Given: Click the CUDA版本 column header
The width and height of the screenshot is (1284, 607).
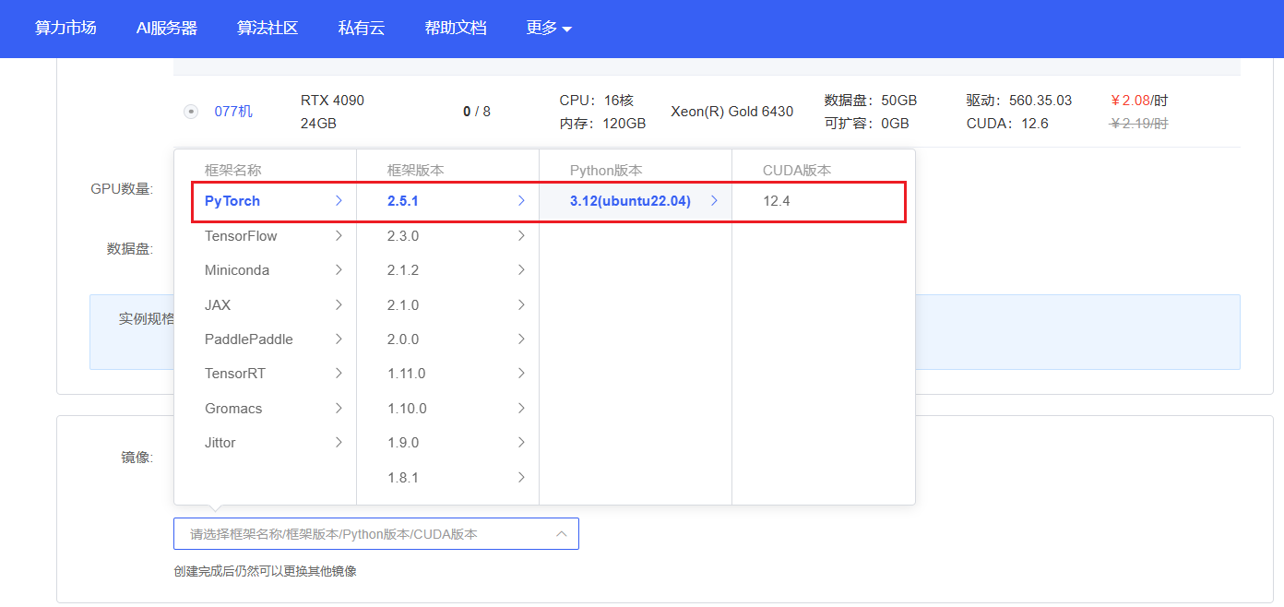Looking at the screenshot, I should [797, 171].
